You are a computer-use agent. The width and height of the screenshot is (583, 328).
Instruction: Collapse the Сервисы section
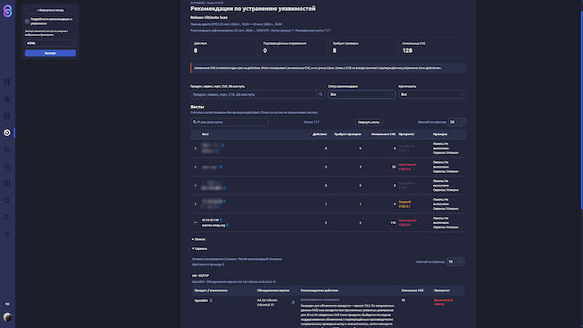pos(200,248)
